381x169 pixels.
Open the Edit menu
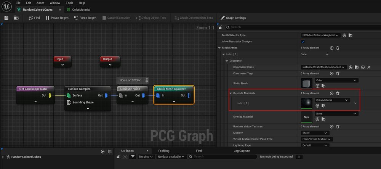pos(29,3)
